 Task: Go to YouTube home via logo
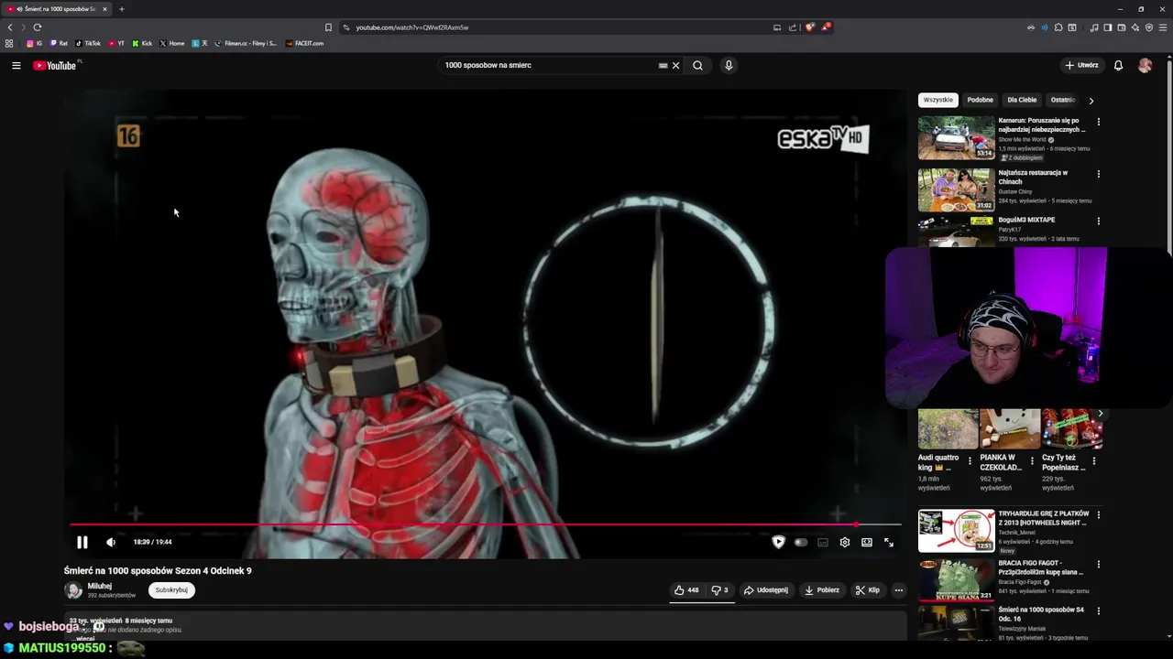pos(55,65)
